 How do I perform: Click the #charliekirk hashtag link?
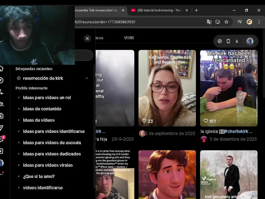pyautogui.click(x=237, y=131)
